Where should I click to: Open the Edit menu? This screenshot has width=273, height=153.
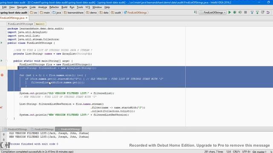pyautogui.click(x=4, y=7)
